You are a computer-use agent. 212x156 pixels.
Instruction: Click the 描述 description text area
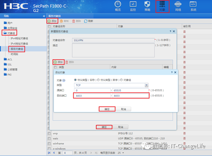[113, 50]
